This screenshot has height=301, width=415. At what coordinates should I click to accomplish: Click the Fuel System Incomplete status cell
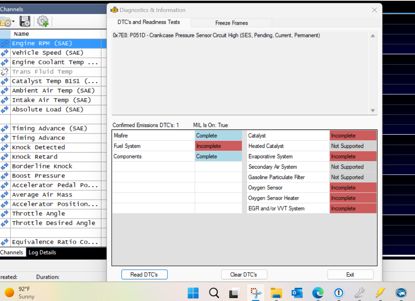pyautogui.click(x=218, y=146)
